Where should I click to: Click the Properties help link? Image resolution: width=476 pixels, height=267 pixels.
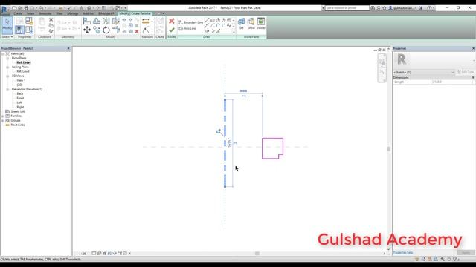tap(402, 252)
